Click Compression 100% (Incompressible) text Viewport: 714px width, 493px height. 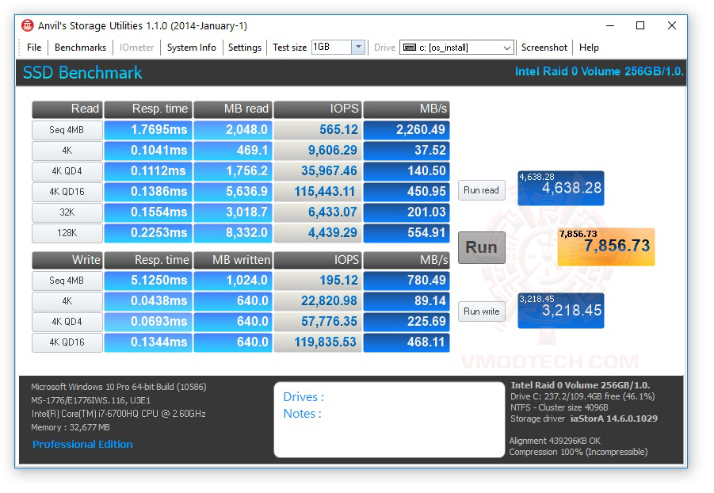[x=578, y=452]
